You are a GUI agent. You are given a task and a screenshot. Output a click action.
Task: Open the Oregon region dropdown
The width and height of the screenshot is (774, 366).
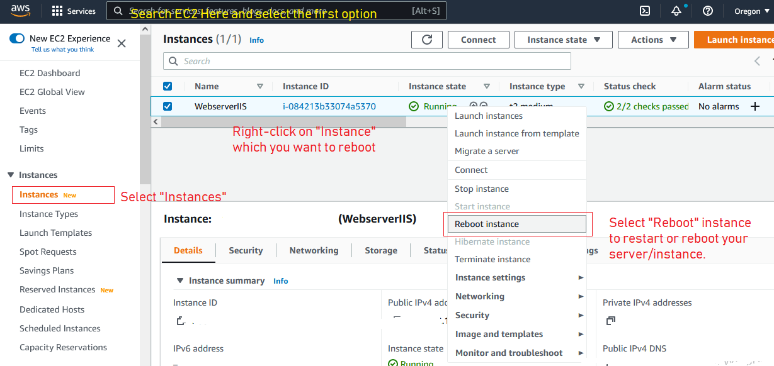752,11
